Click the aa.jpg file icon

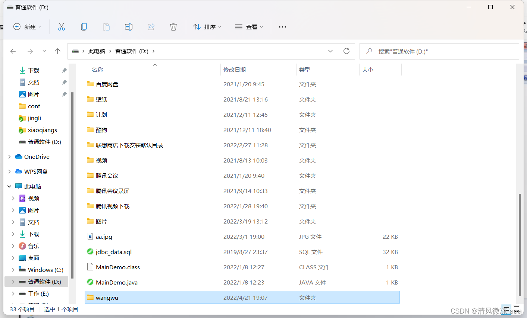tap(90, 236)
